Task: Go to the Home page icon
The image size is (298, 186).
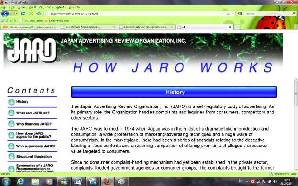Action: pyautogui.click(x=39, y=13)
